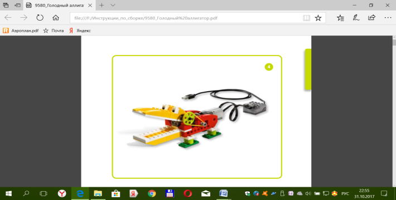Open the Яндекс favorites link

[x=80, y=31]
